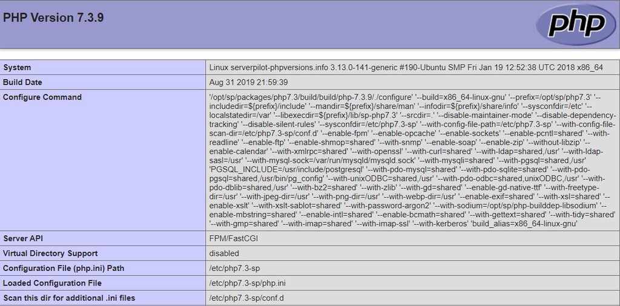Select 'Scan this dir for additional .ini files'
The image size is (620, 306).
click(x=69, y=298)
